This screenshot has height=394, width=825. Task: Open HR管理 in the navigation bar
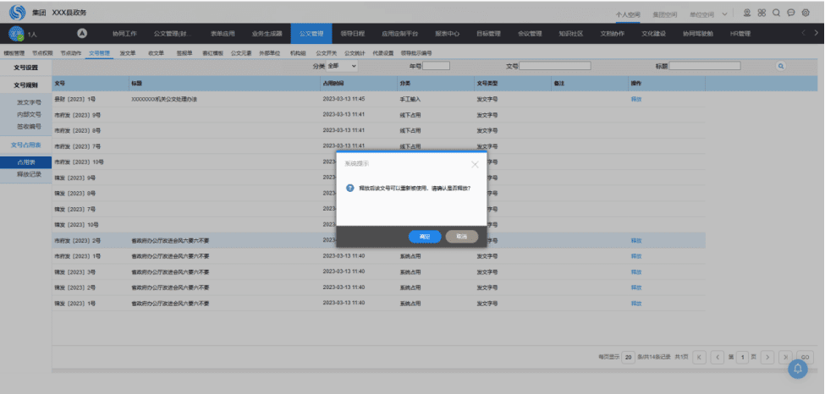tap(740, 34)
